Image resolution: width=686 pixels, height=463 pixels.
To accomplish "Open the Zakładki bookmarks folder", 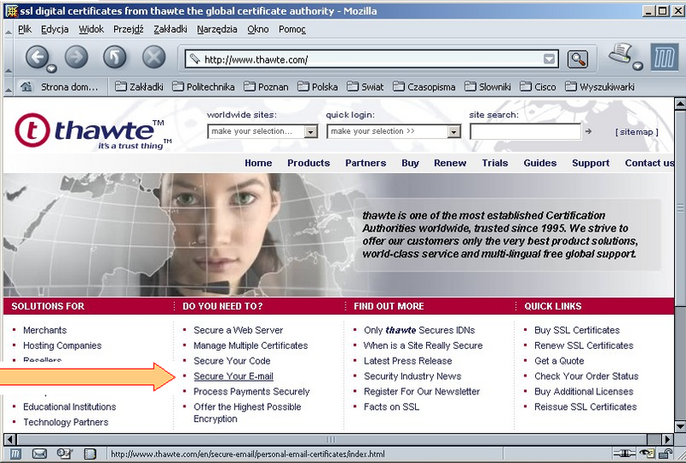I will (x=139, y=87).
